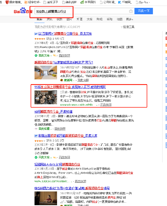This screenshot has height=206, width=167.
Task: Open 百度快照 beside 搜狐网
Action: pos(83,80)
